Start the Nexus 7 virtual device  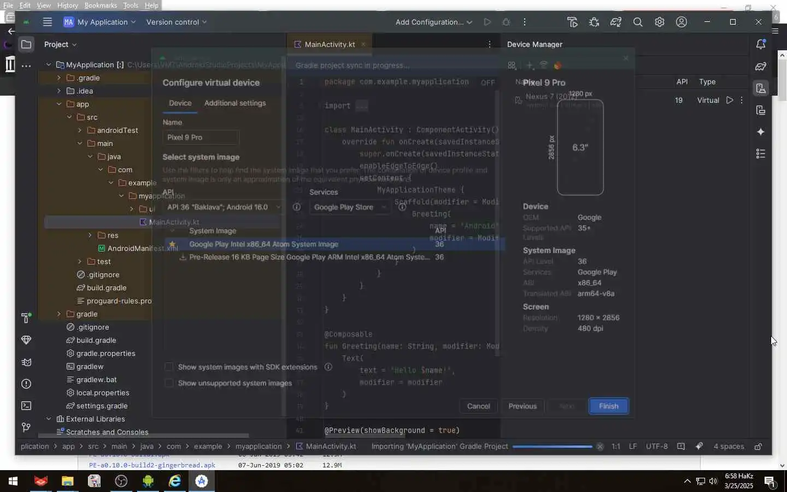coord(730,100)
